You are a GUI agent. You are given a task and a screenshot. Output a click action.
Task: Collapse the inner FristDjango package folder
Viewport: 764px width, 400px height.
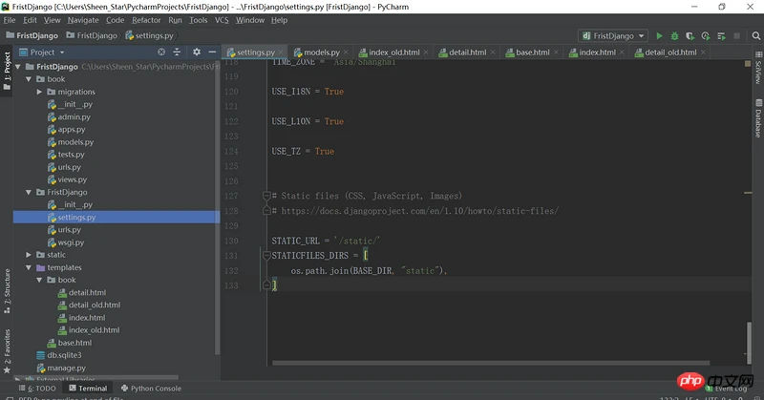click(29, 192)
